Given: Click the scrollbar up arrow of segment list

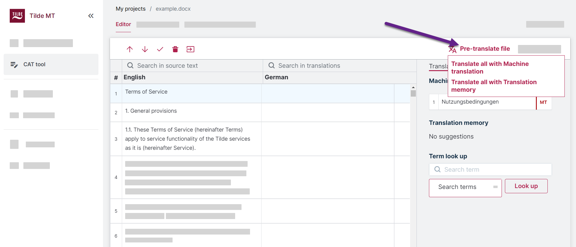Looking at the screenshot, I should pos(413,87).
